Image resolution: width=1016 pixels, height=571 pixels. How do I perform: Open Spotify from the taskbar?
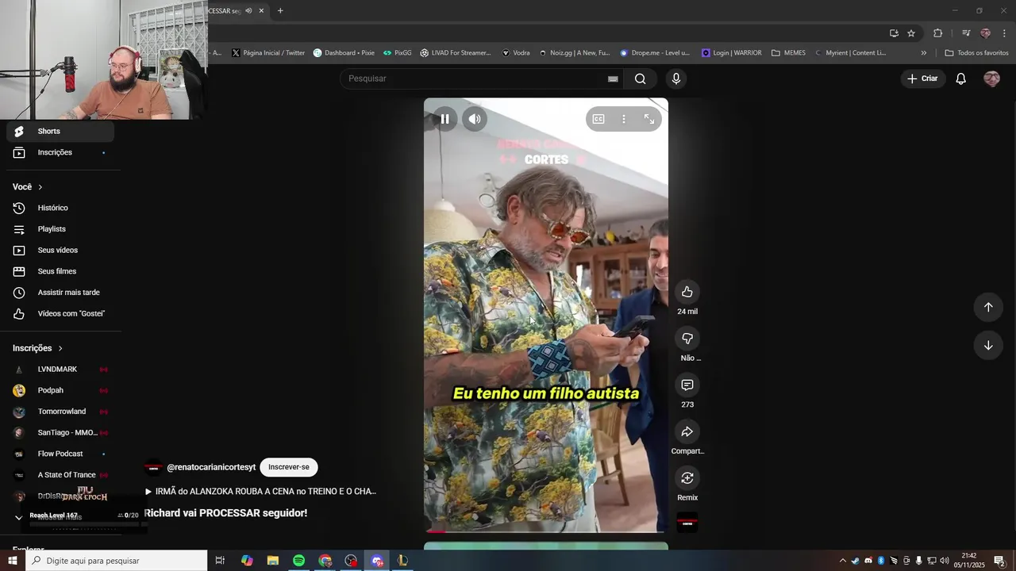pyautogui.click(x=298, y=561)
